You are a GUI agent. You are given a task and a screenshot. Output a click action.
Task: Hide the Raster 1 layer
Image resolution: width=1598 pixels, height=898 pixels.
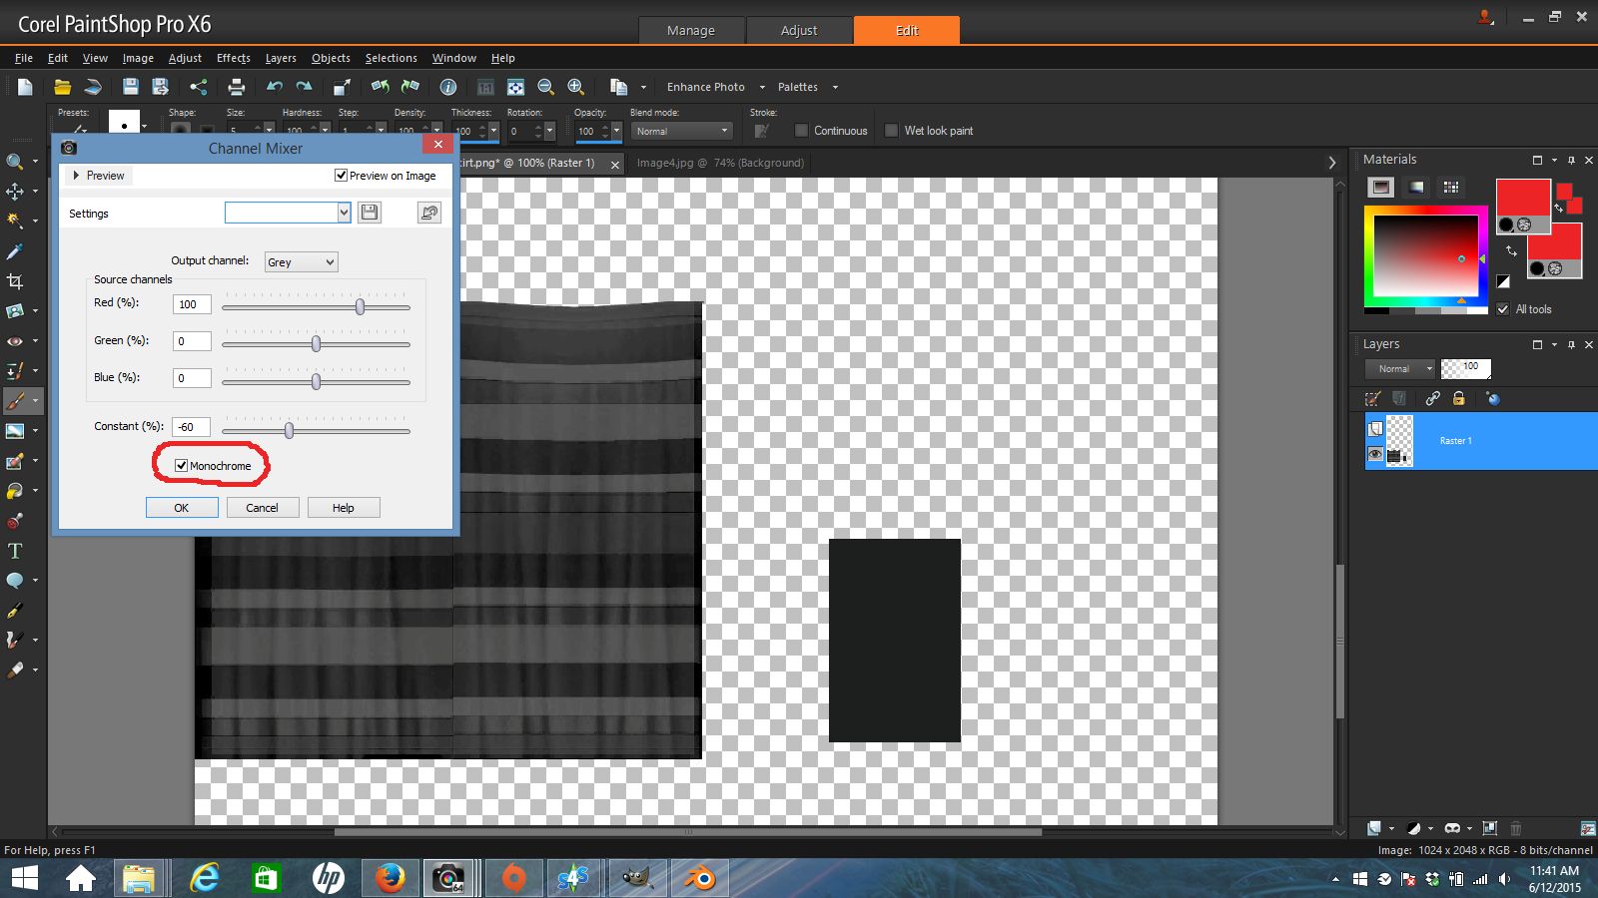[x=1375, y=454]
